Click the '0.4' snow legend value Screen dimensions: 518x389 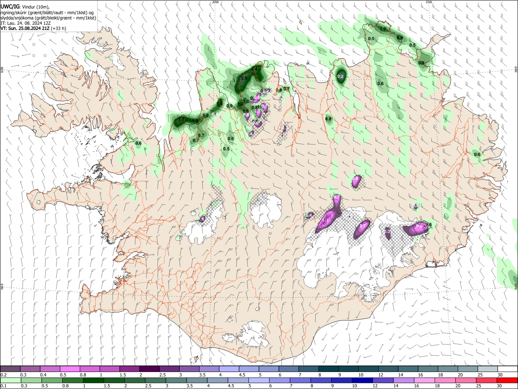tap(43, 375)
